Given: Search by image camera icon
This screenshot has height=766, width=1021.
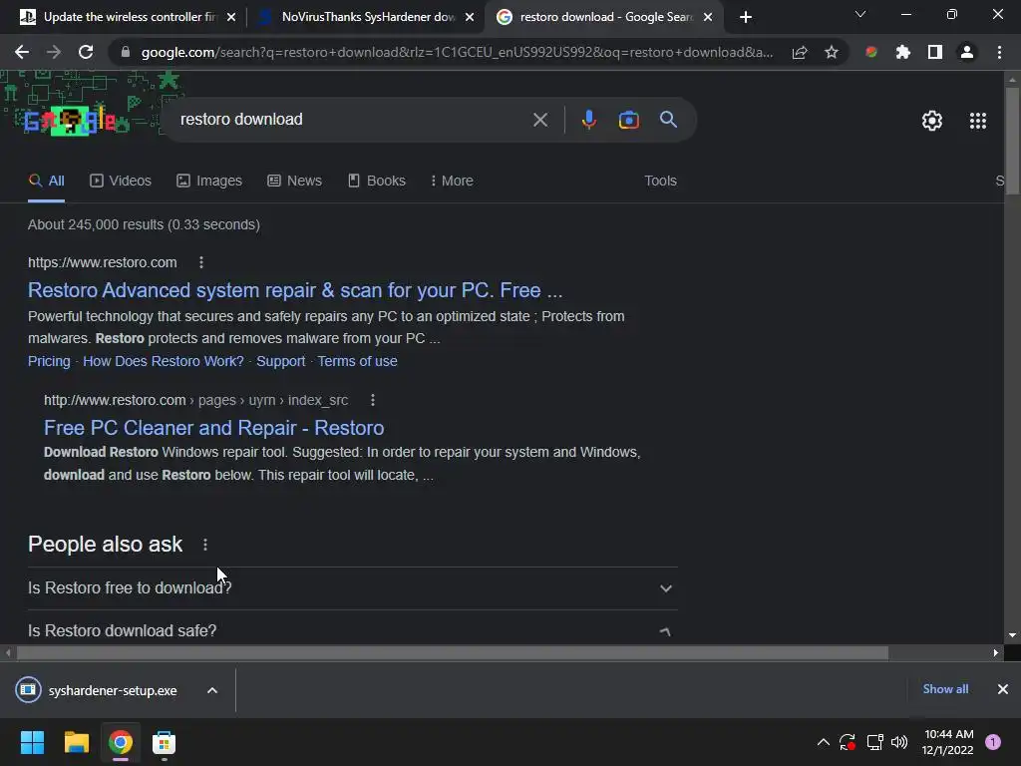Looking at the screenshot, I should (x=629, y=120).
